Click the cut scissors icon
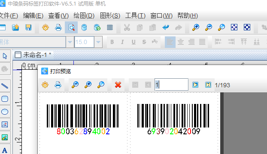Screen dimensions: 267x154 [127, 27]
